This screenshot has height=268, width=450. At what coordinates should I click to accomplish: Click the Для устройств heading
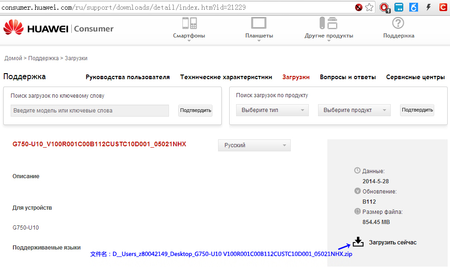32,208
